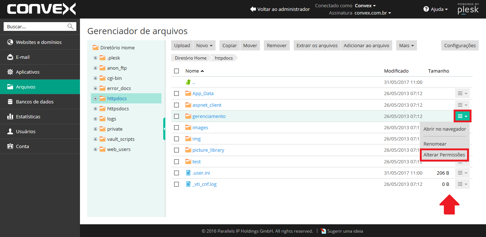Check the _vti_cnf.log row checkbox
This screenshot has width=486, height=237.
177,184
